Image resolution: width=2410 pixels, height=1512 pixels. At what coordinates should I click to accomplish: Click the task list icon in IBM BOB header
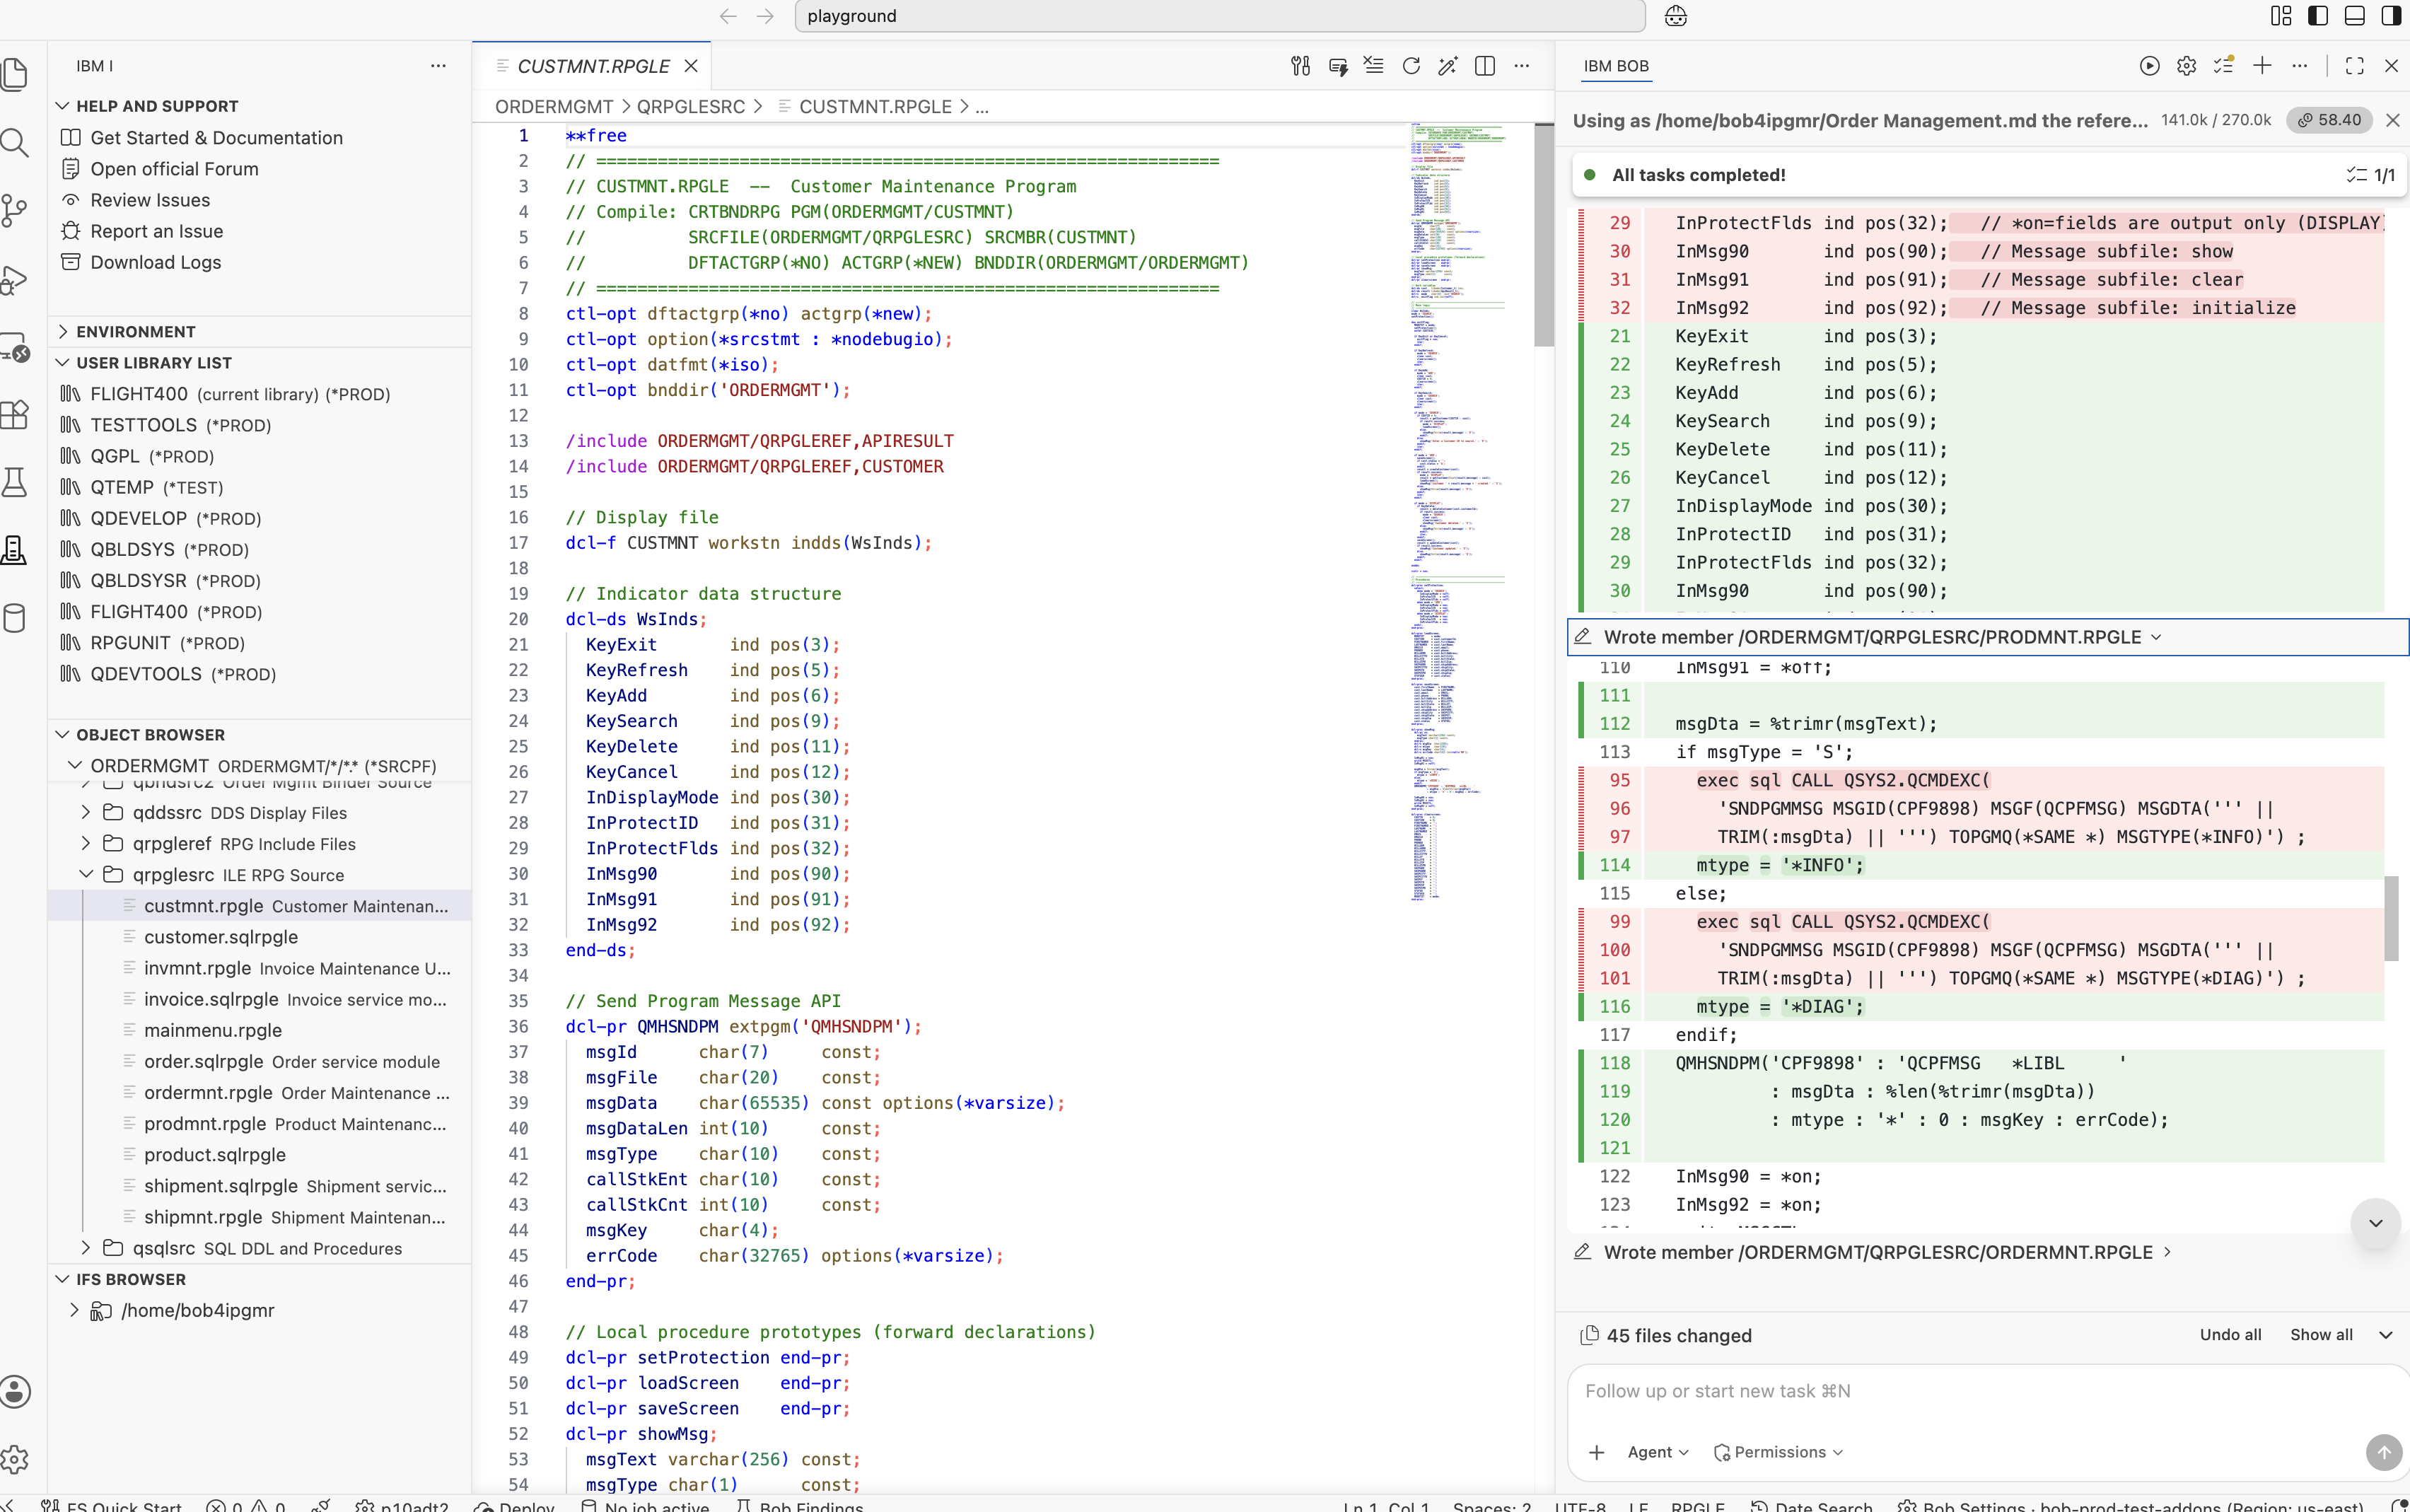[x=2224, y=66]
